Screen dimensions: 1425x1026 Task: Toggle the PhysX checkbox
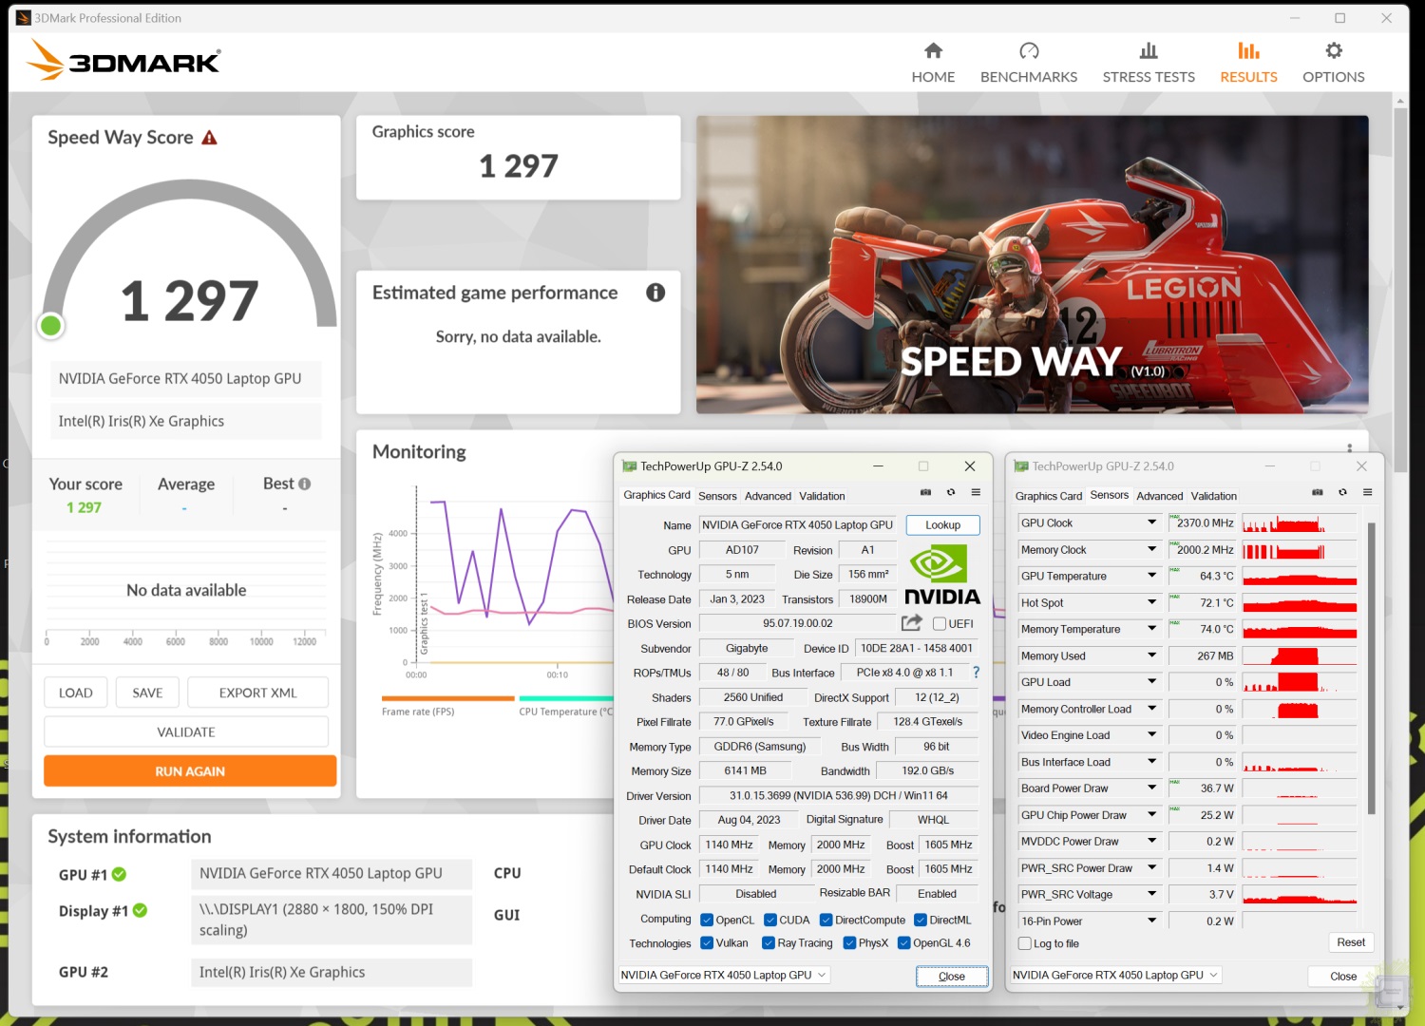coord(849,942)
